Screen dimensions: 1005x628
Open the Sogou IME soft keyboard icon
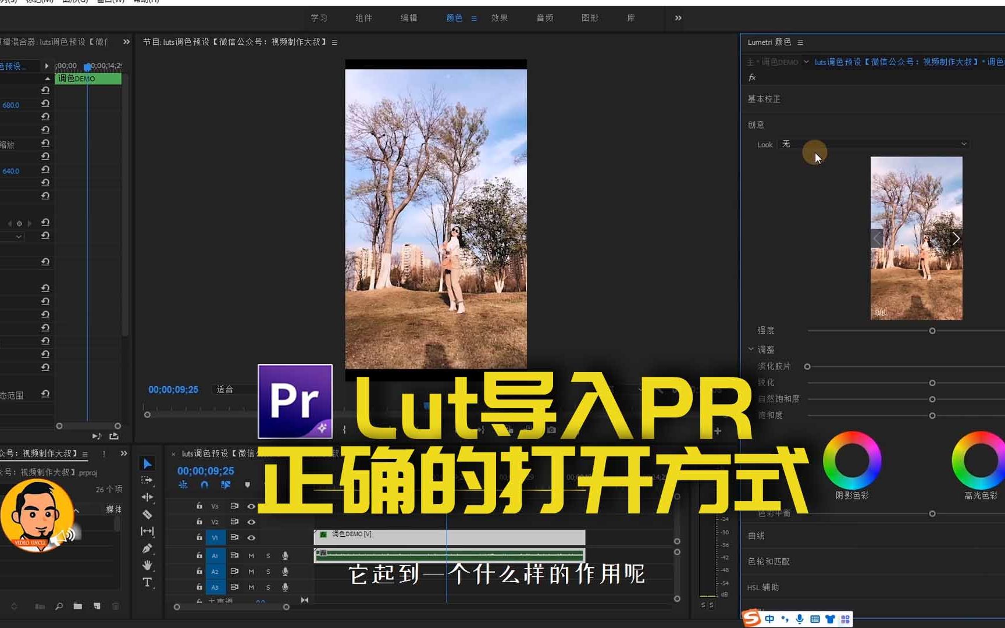tap(815, 619)
